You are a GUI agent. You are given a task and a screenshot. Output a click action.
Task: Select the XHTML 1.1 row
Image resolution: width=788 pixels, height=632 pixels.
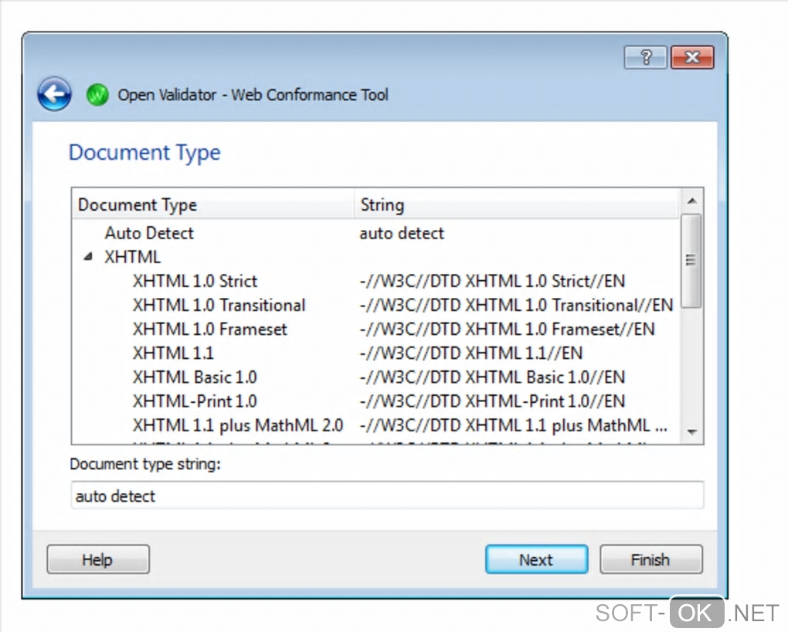coord(173,353)
